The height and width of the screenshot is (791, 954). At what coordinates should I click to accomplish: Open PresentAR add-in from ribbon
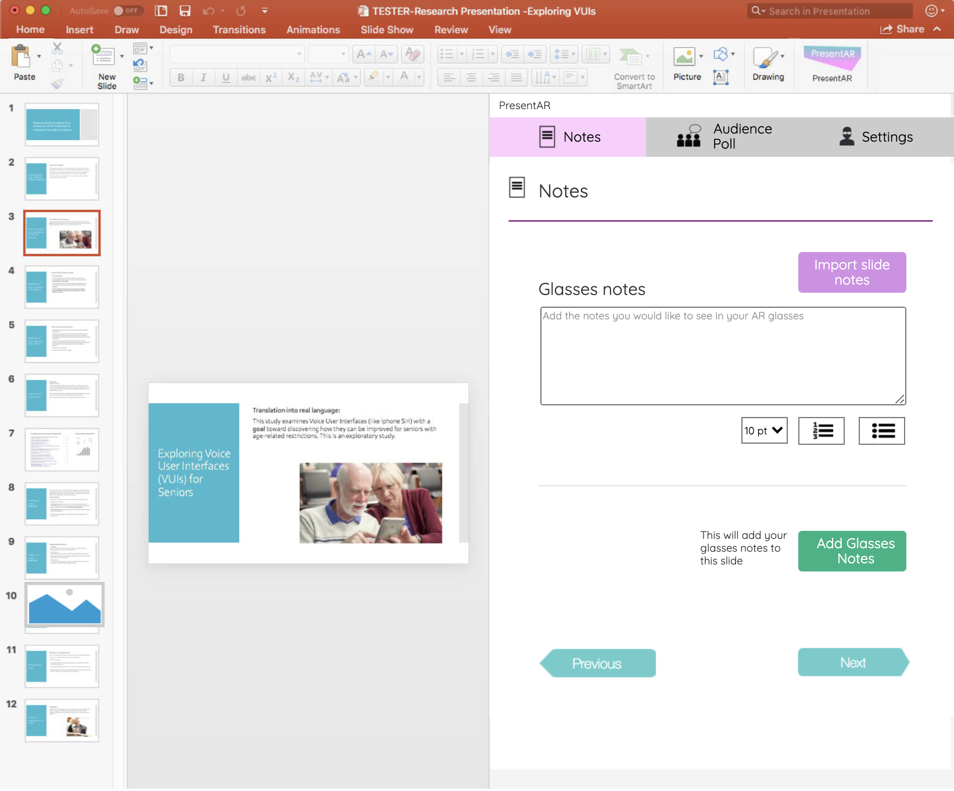(832, 64)
